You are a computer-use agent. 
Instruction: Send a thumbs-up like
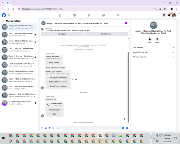[x=127, y=128]
